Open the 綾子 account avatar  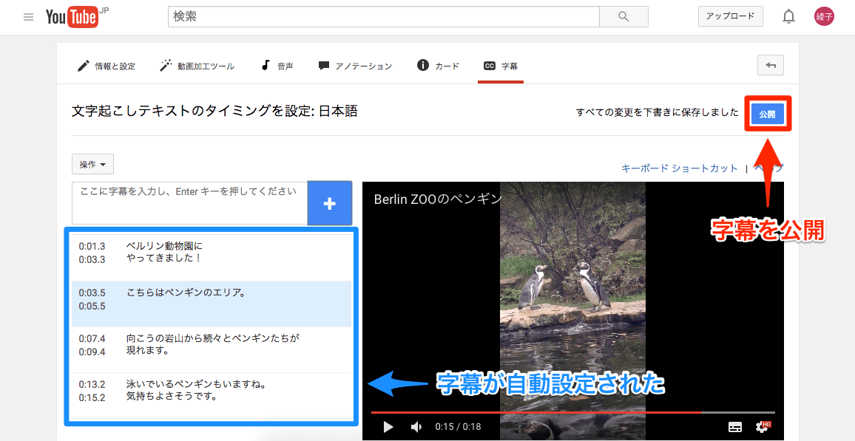(x=824, y=17)
